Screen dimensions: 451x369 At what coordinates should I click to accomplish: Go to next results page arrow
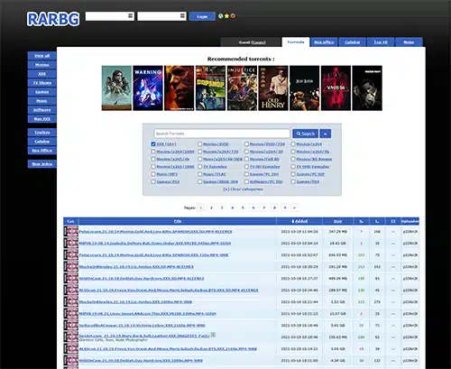(x=295, y=208)
